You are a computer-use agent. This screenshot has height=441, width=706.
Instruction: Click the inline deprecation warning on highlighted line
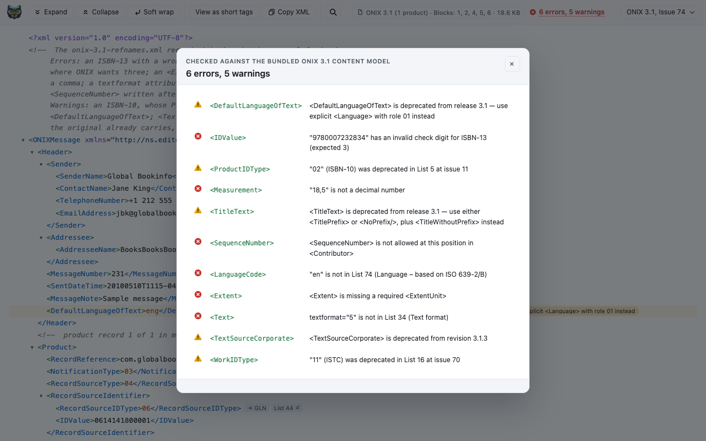point(582,311)
